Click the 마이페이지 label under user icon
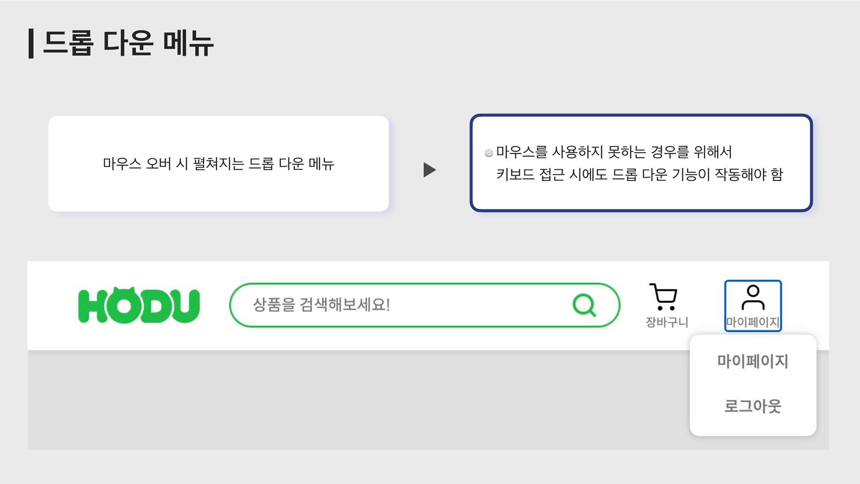Image resolution: width=860 pixels, height=484 pixels. (752, 322)
